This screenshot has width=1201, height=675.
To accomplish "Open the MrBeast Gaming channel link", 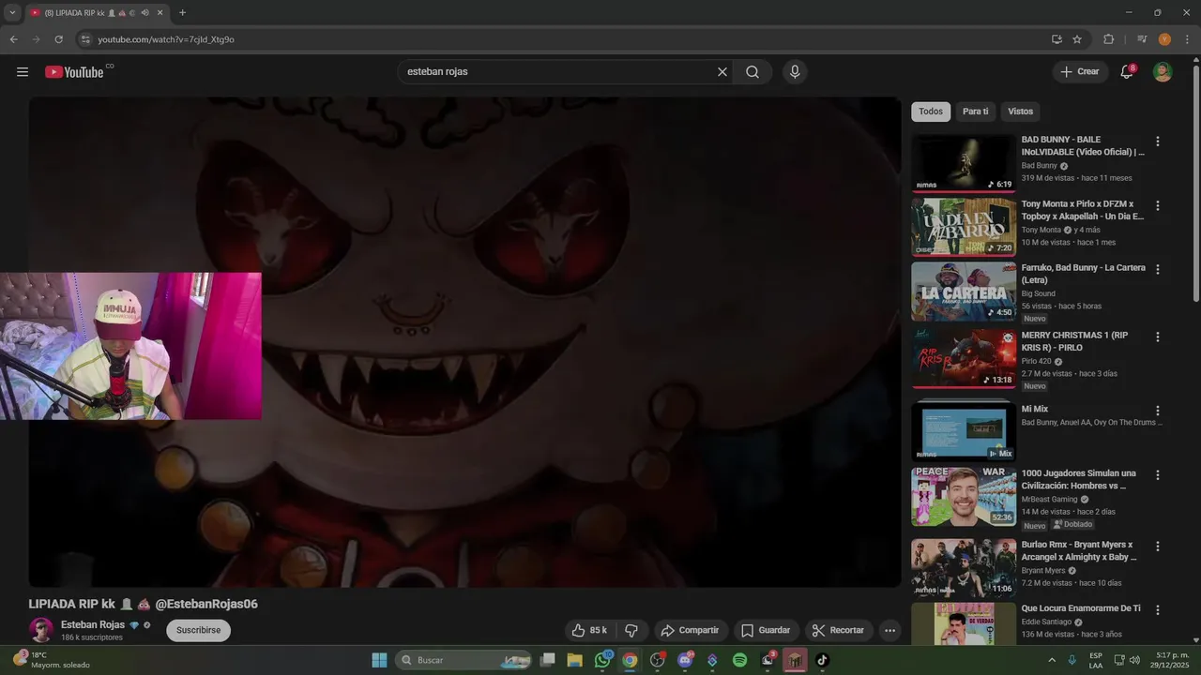I will (1049, 500).
